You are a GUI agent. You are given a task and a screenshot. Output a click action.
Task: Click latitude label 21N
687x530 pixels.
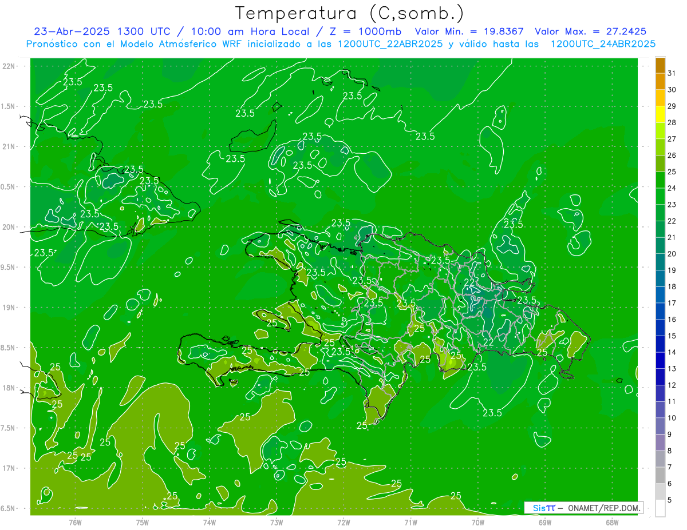pos(9,146)
